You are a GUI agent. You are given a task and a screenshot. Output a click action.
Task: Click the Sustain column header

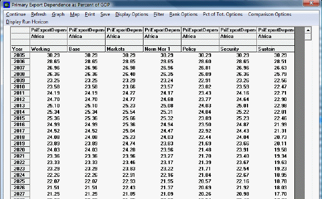(x=275, y=49)
